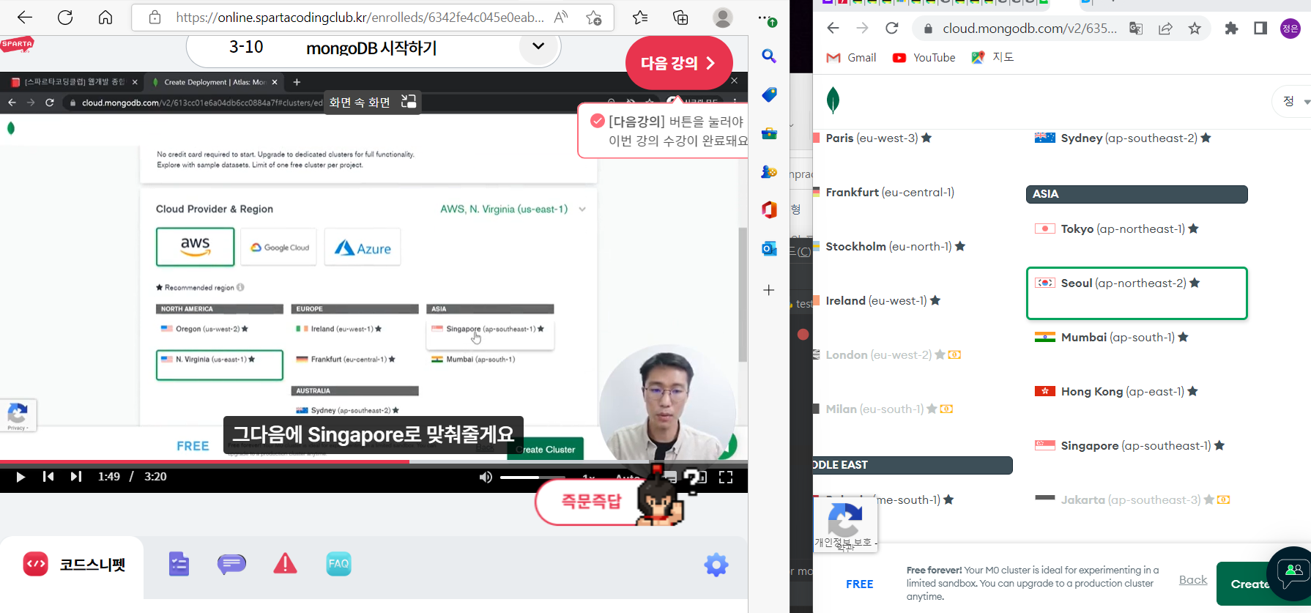
Task: Click the Next Lecture button
Action: pos(679,63)
